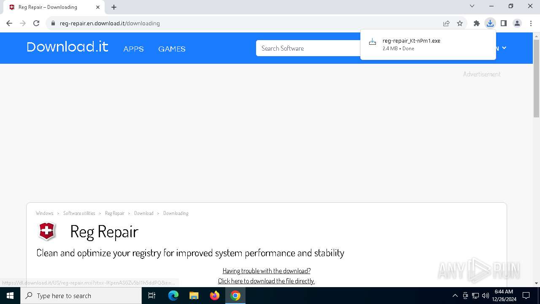Show hidden tray icons chevron
The height and width of the screenshot is (304, 540).
(x=455, y=296)
